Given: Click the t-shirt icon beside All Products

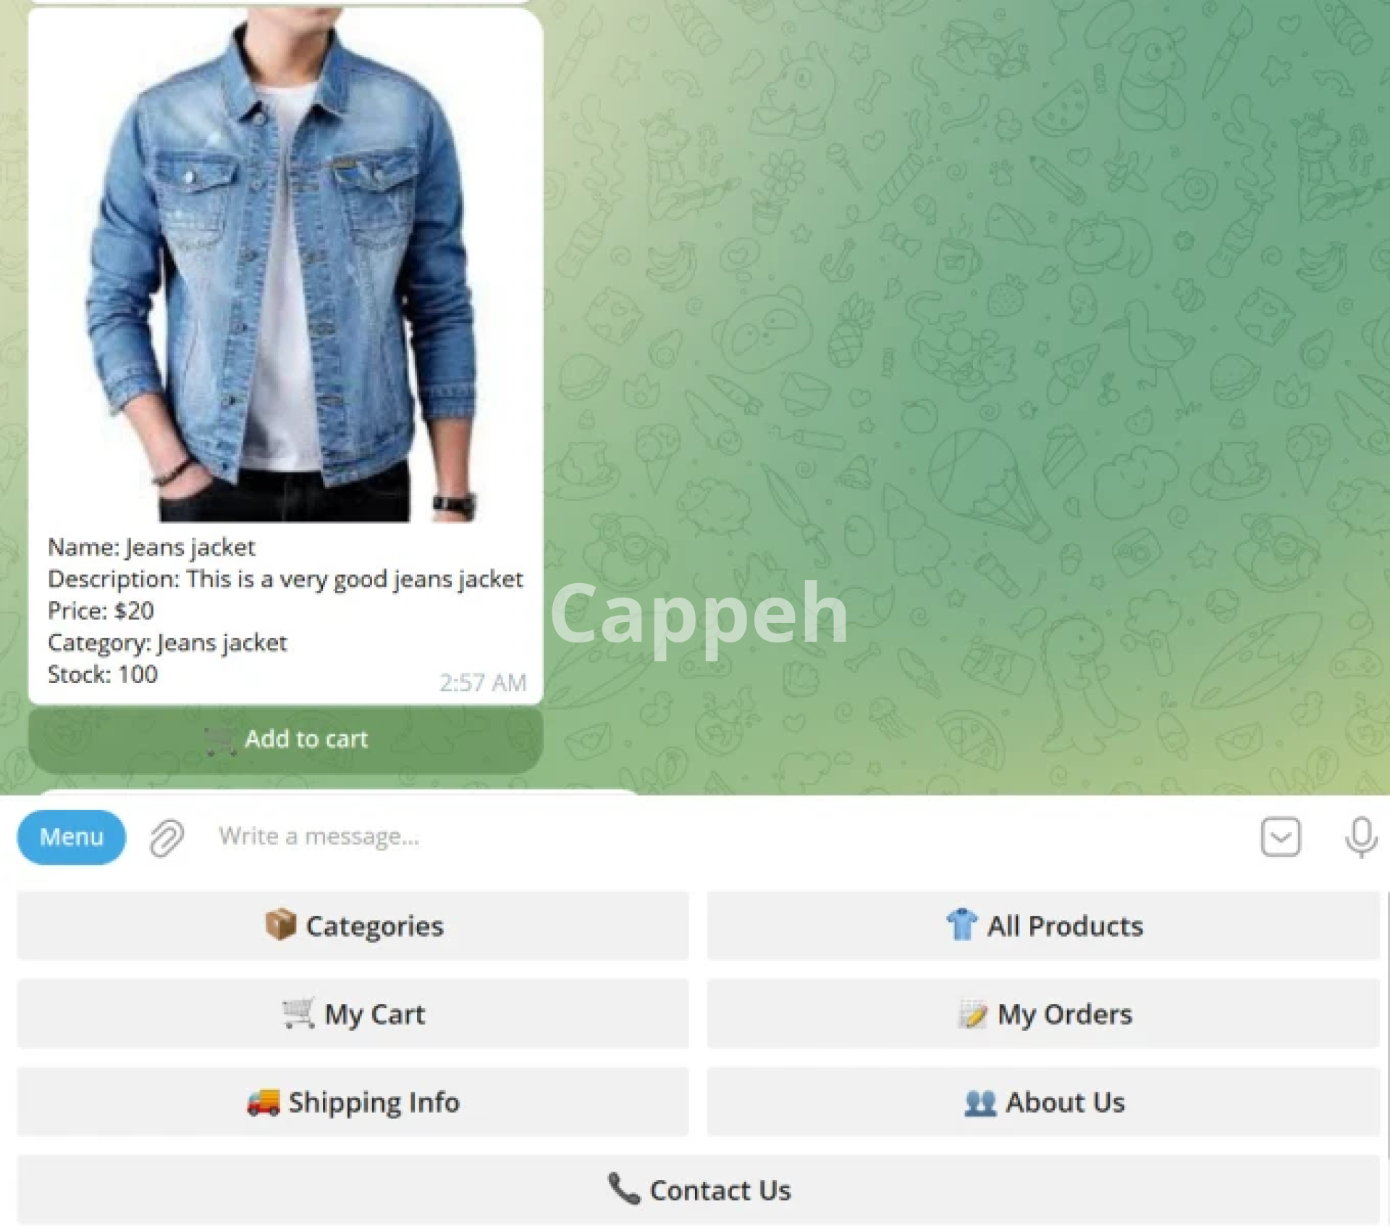Looking at the screenshot, I should tap(961, 924).
